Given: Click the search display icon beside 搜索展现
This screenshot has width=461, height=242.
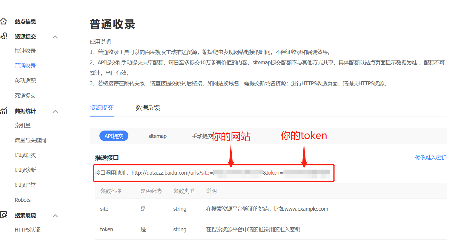Looking at the screenshot, I should coord(4,215).
